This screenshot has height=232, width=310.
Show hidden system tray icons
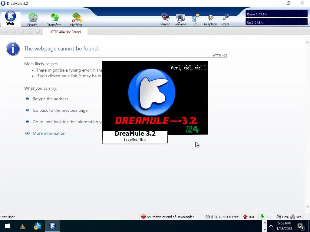[x=271, y=226]
